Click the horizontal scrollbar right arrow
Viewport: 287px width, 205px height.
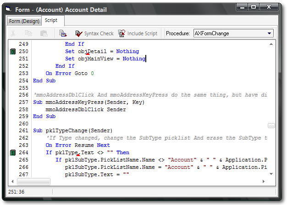click(264, 181)
